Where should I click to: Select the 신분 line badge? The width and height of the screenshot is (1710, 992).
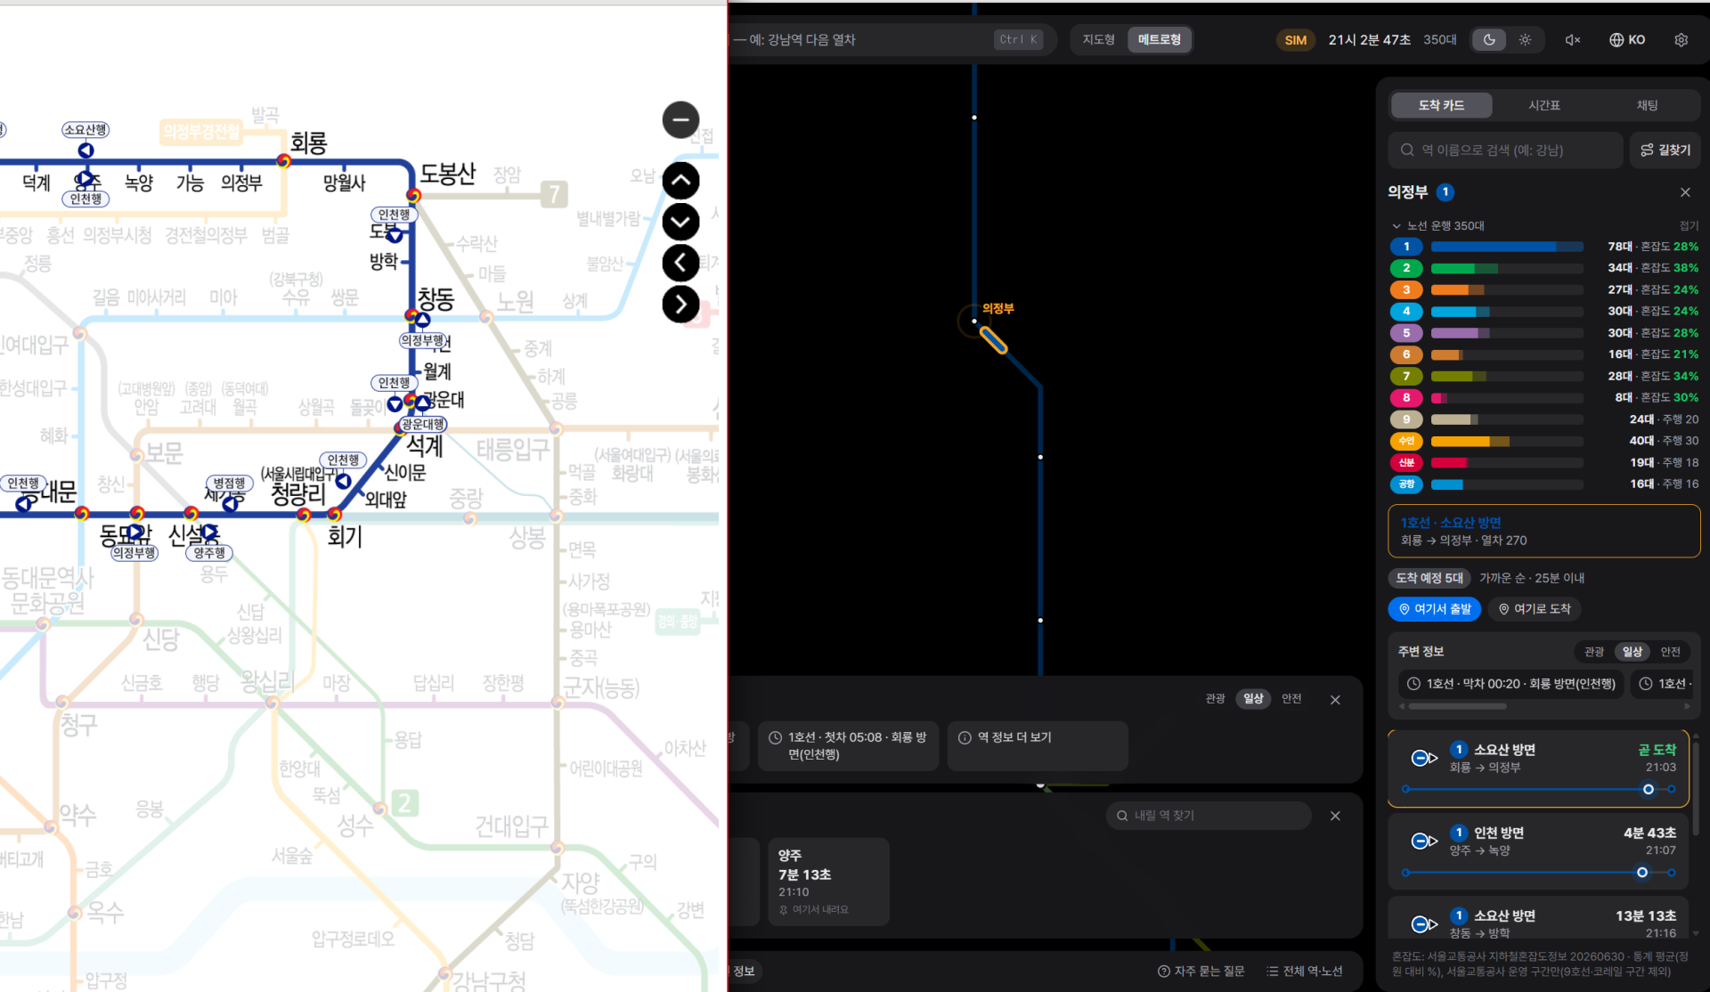(1406, 463)
